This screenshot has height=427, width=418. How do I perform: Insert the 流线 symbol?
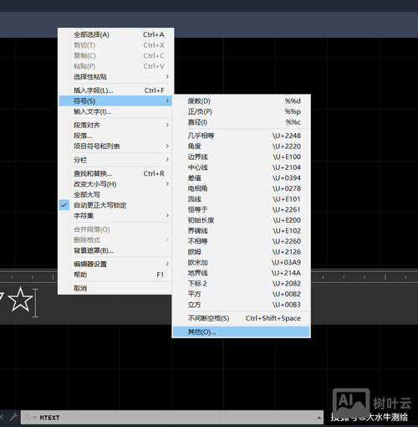click(x=242, y=199)
